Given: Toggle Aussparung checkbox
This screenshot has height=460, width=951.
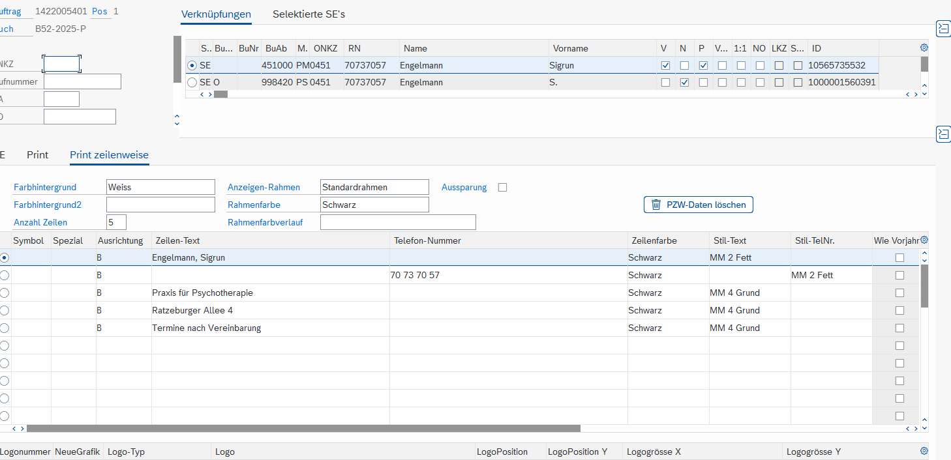Looking at the screenshot, I should click(x=502, y=187).
